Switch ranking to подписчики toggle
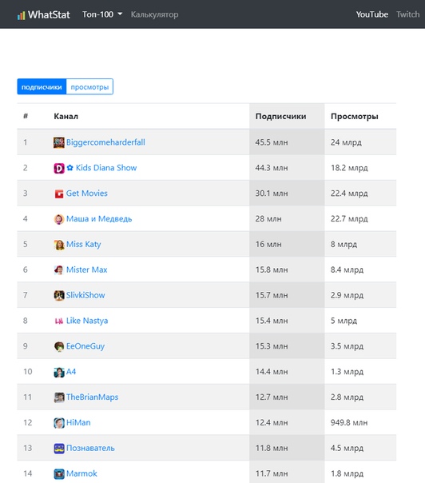Screen dimensions: 425x483 [42, 87]
